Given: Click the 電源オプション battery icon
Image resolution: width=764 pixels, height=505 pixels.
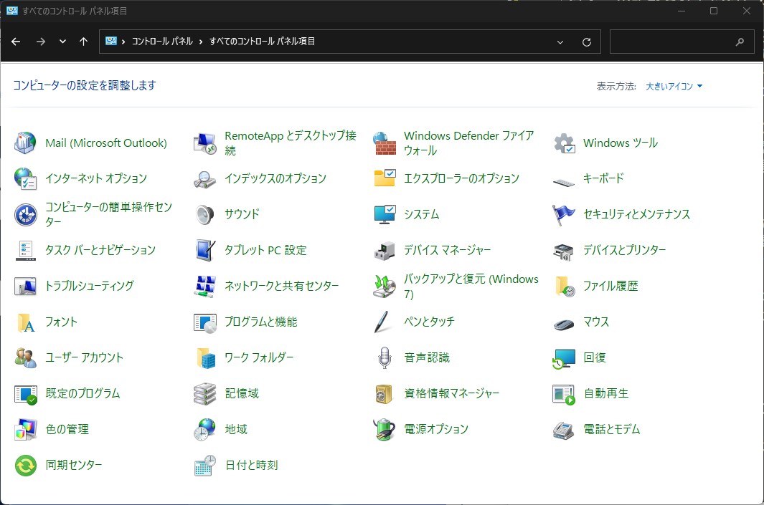Looking at the screenshot, I should 385,429.
